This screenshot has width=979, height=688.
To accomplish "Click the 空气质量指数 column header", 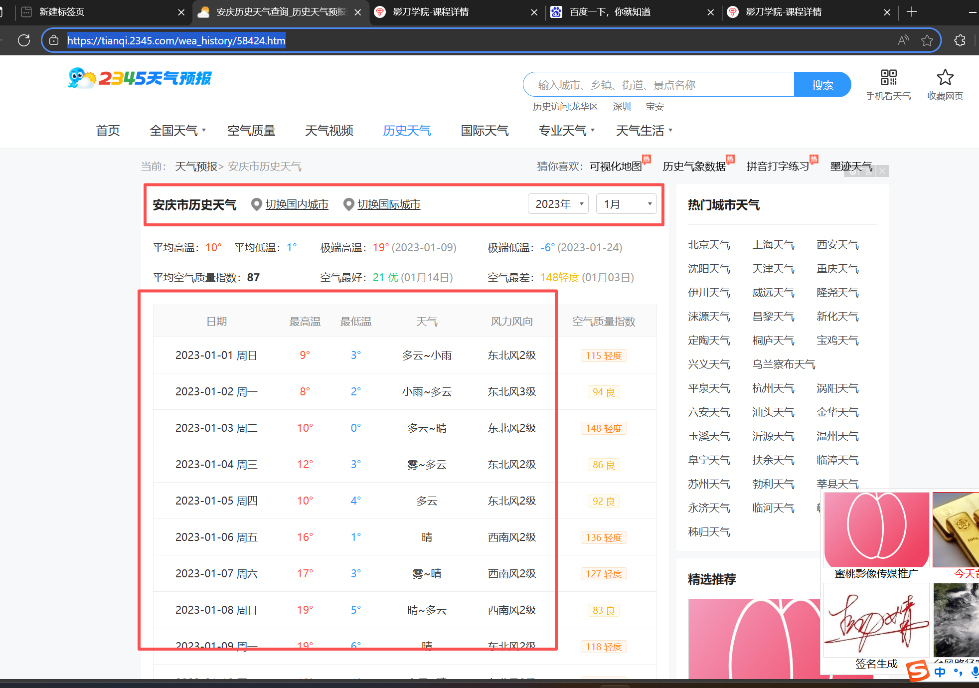I will 604,322.
